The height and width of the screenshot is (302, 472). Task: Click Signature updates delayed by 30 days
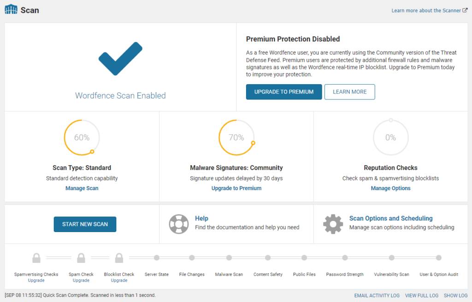click(236, 178)
